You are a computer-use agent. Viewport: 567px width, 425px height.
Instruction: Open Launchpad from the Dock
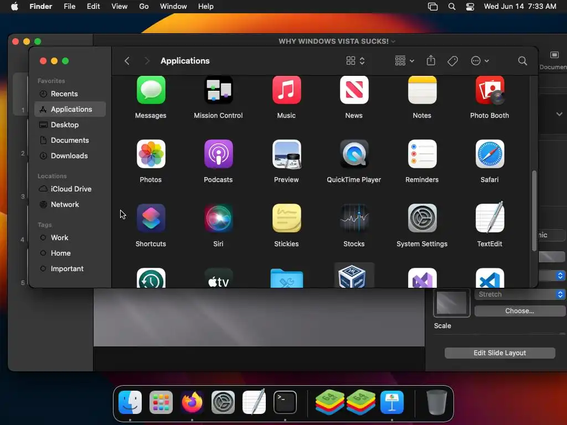click(x=161, y=402)
